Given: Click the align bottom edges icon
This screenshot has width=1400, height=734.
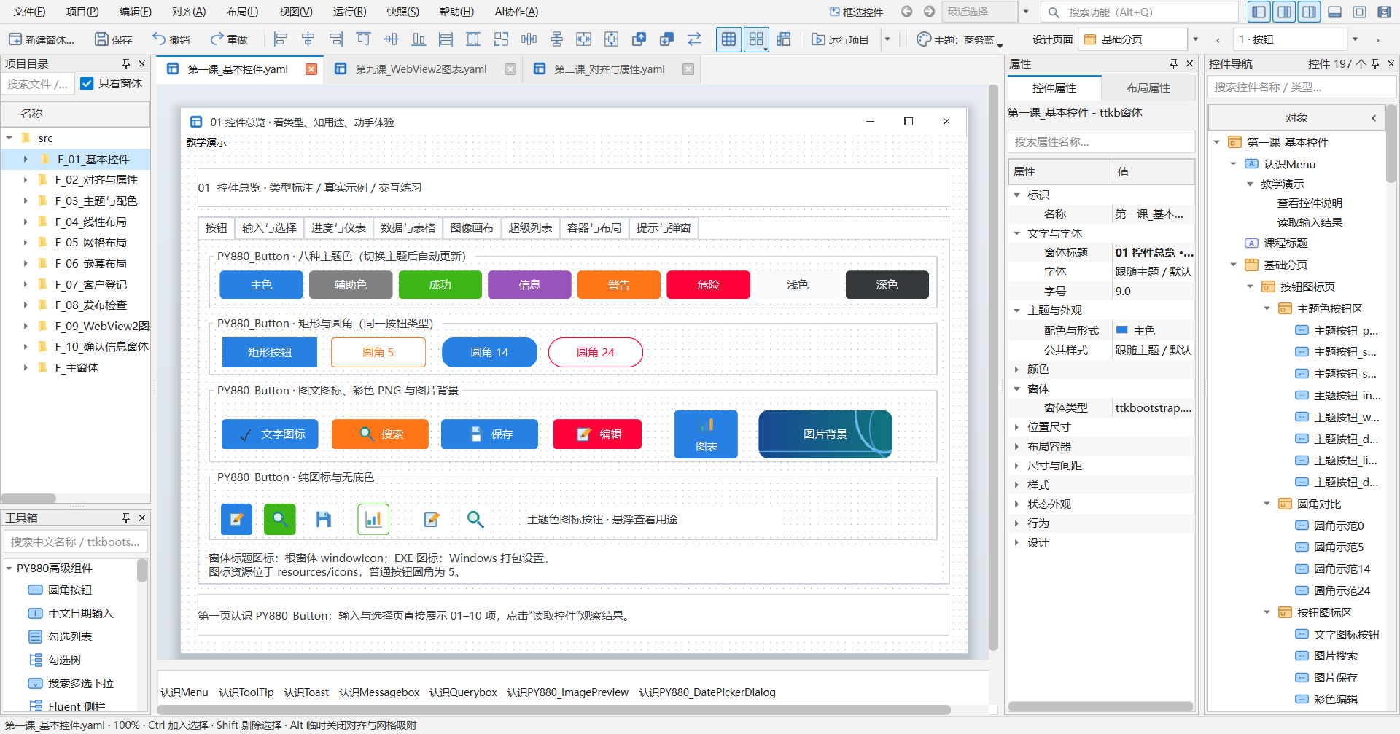Looking at the screenshot, I should pos(419,39).
